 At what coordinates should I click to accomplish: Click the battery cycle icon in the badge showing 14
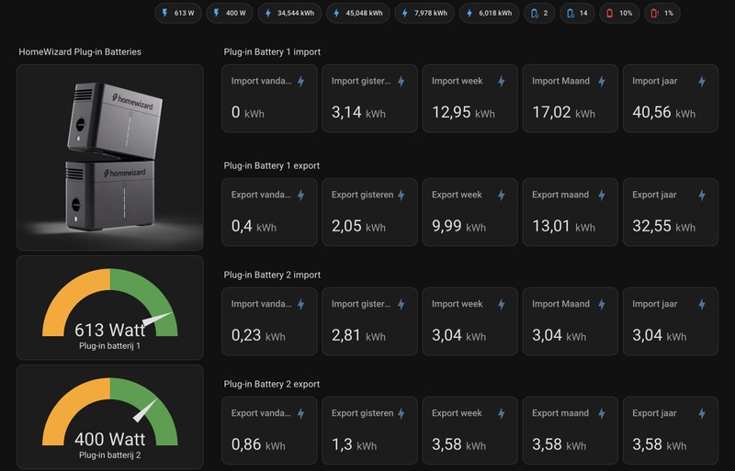point(570,13)
